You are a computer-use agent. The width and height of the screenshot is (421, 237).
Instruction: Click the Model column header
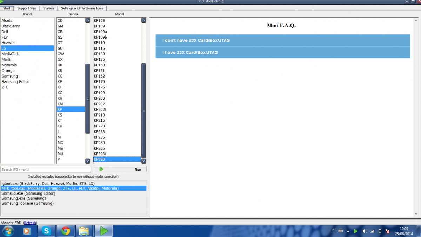pyautogui.click(x=120, y=14)
